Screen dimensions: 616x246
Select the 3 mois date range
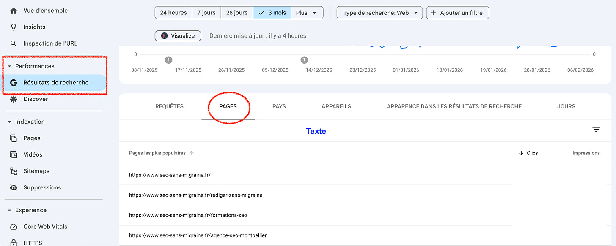coord(272,13)
